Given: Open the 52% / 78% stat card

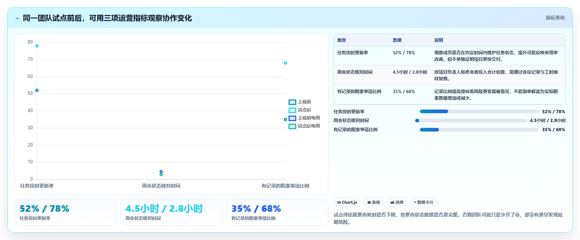Looking at the screenshot, I should pos(65,212).
